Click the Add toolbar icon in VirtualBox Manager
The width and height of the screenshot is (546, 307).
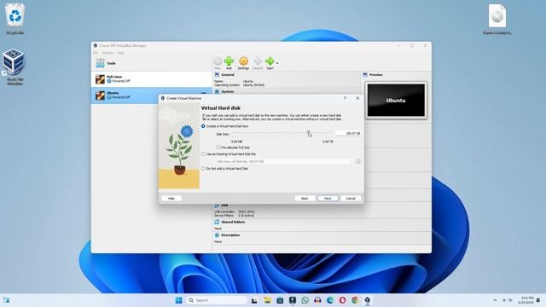[229, 63]
